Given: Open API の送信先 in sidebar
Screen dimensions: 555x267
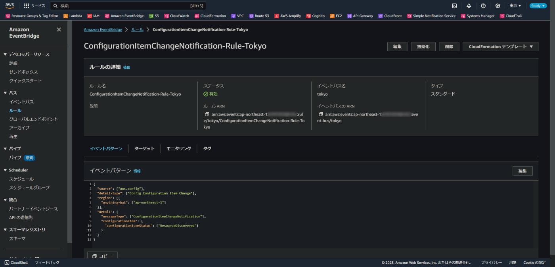Looking at the screenshot, I should (21, 218).
